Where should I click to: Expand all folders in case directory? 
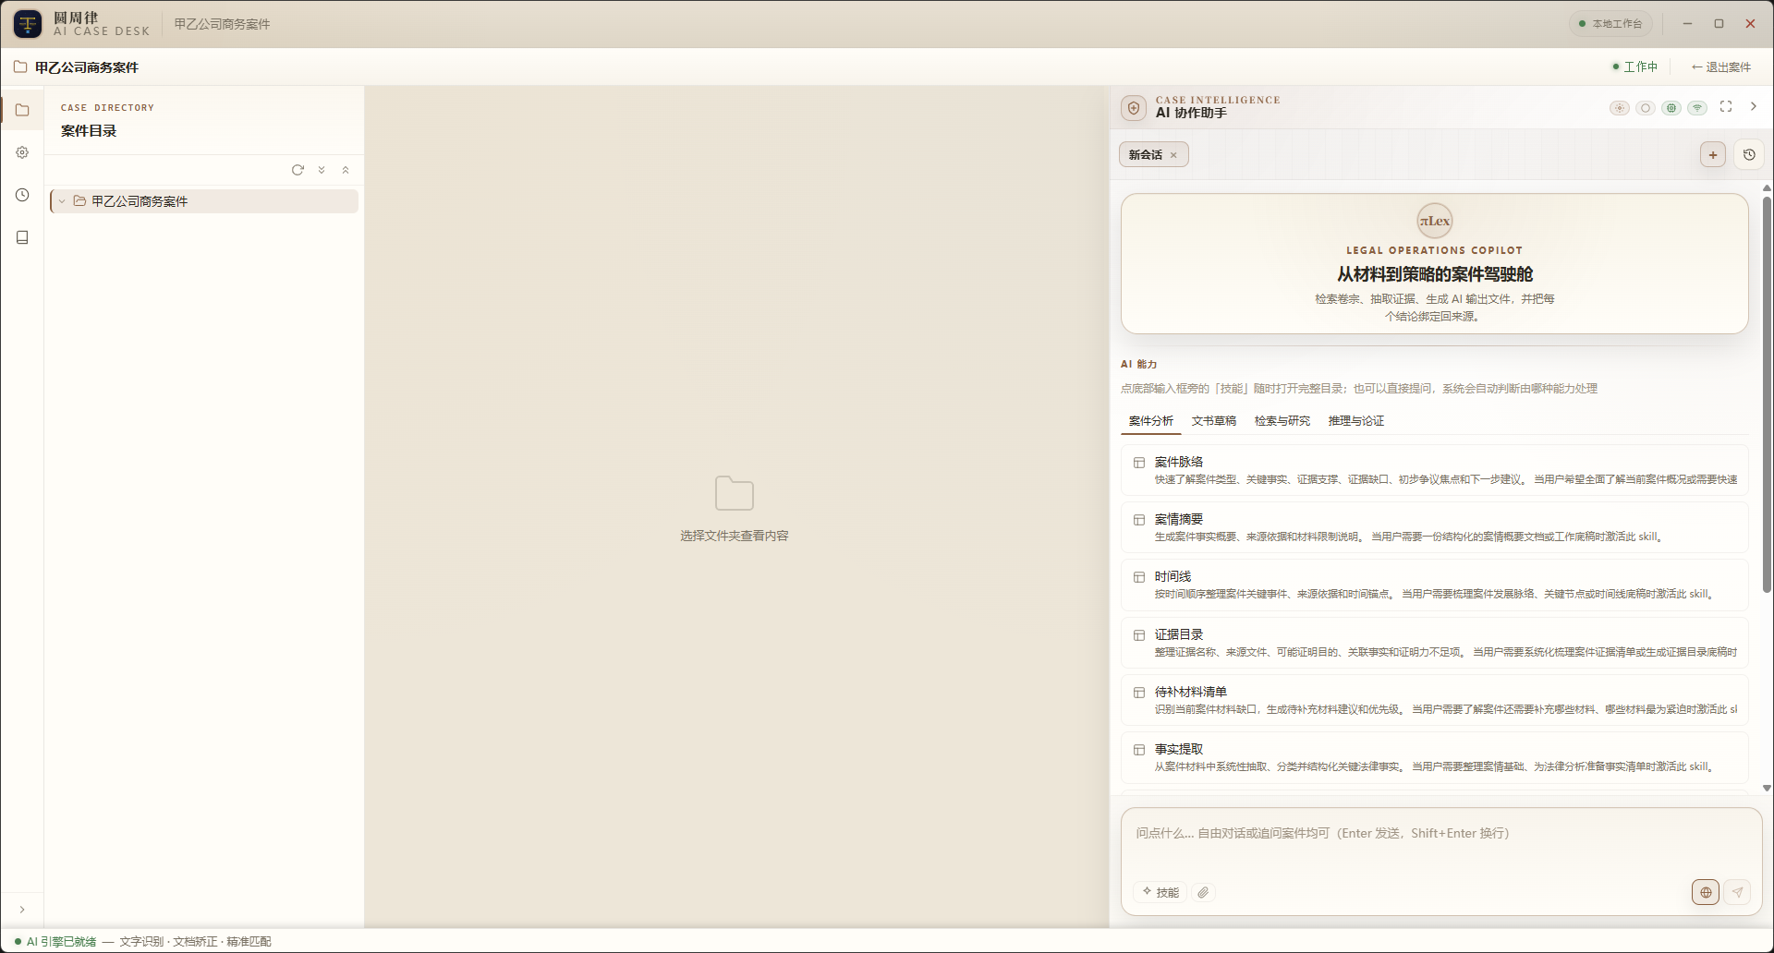[x=322, y=170]
